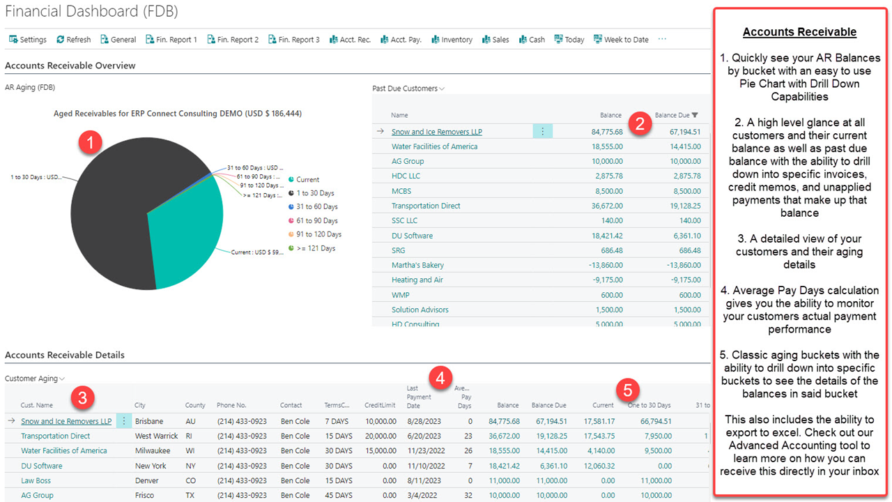The image size is (892, 502).
Task: Toggle the Current legend swatch
Action: click(x=291, y=179)
